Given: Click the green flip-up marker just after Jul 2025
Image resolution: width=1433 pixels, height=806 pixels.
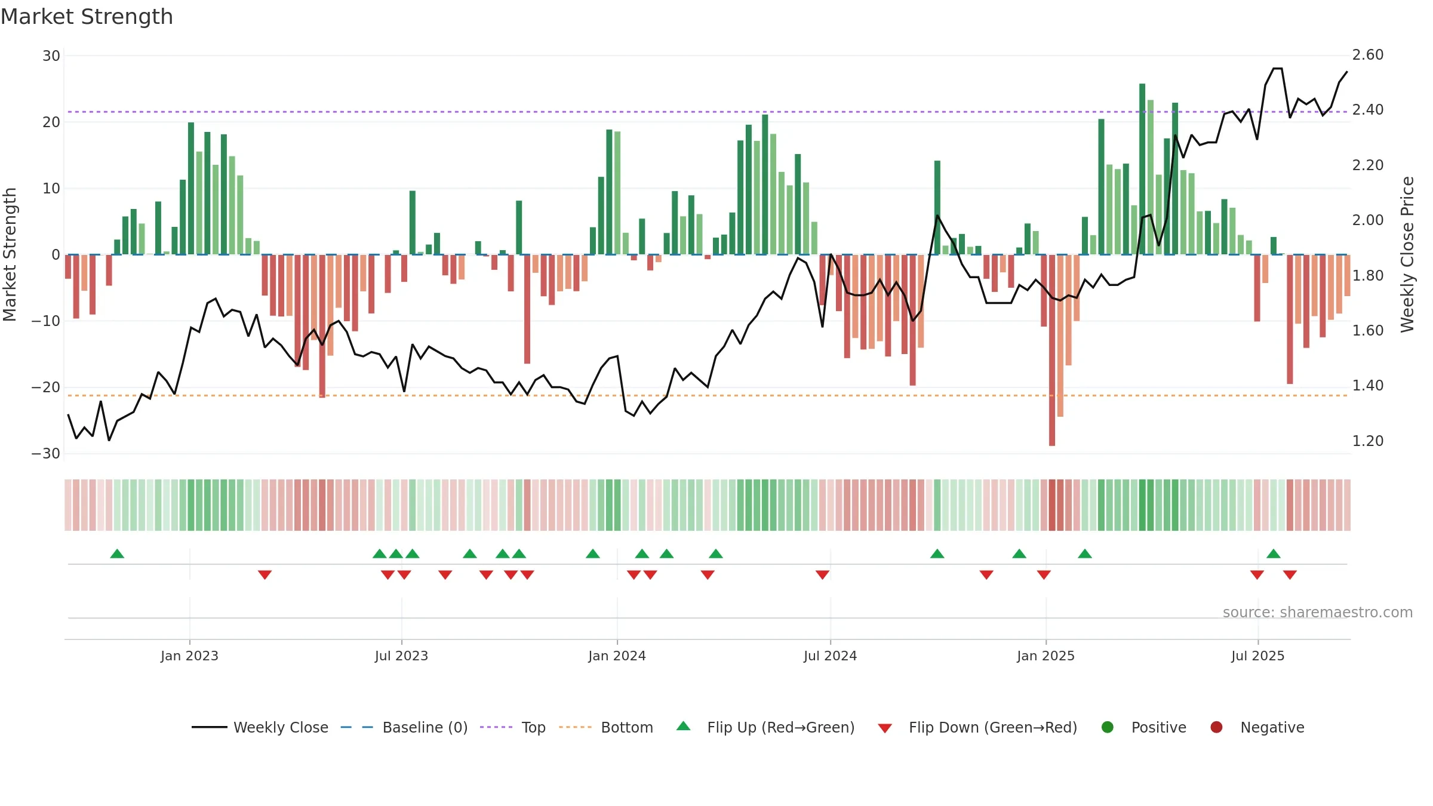Looking at the screenshot, I should pyautogui.click(x=1274, y=553).
